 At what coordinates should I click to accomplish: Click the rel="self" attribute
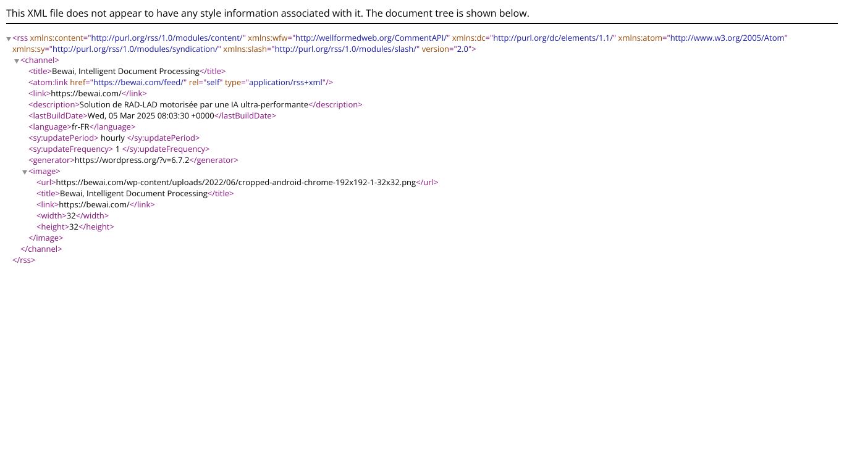coord(205,82)
